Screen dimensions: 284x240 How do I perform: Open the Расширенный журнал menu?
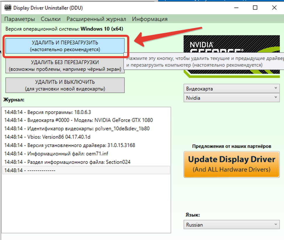(x=96, y=19)
